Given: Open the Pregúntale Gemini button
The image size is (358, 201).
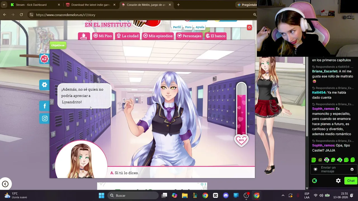Looking at the screenshot, I should 247,5.
